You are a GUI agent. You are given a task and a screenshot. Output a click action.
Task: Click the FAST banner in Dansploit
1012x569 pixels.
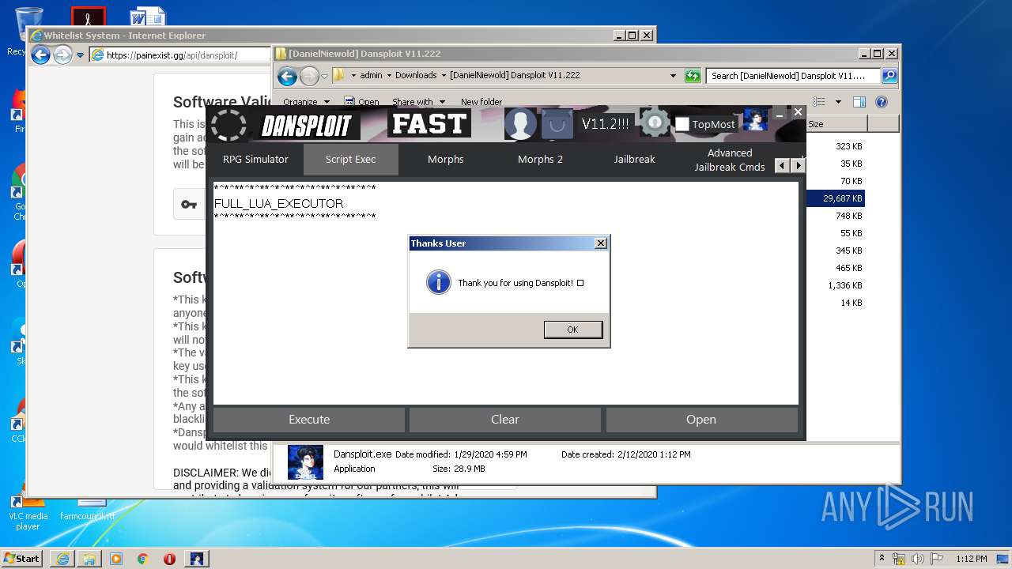429,123
